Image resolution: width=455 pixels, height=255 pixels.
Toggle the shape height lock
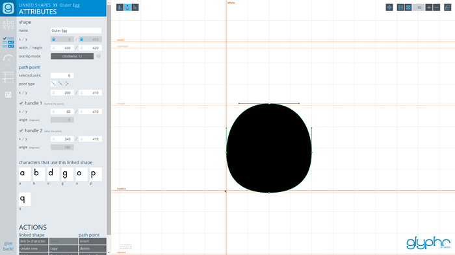(81, 48)
